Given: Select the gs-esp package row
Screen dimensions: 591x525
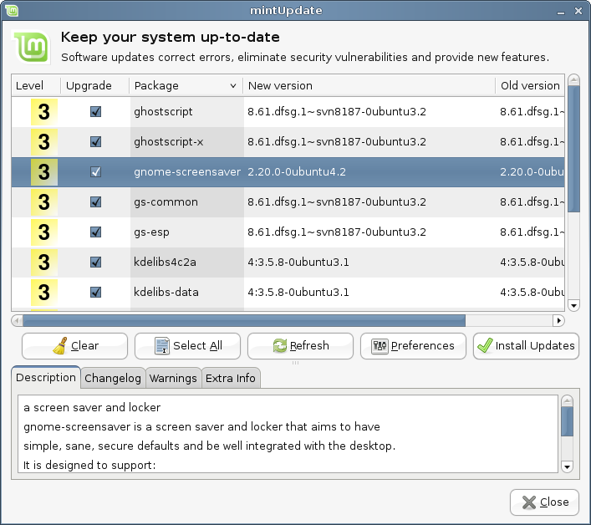Looking at the screenshot, I should click(x=334, y=232).
